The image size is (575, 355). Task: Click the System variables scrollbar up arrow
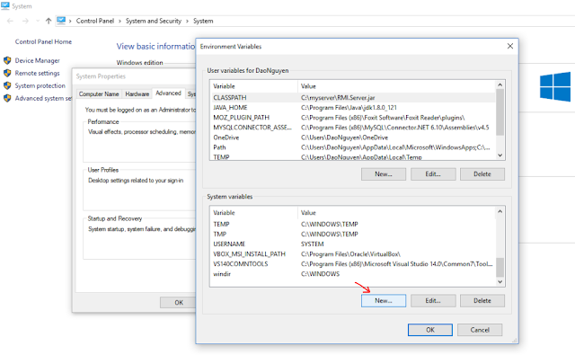[x=500, y=211]
